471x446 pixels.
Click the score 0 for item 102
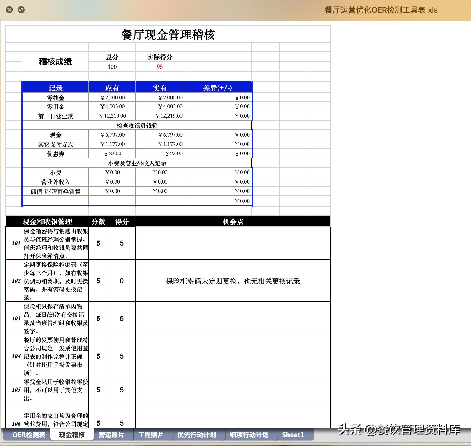click(122, 281)
